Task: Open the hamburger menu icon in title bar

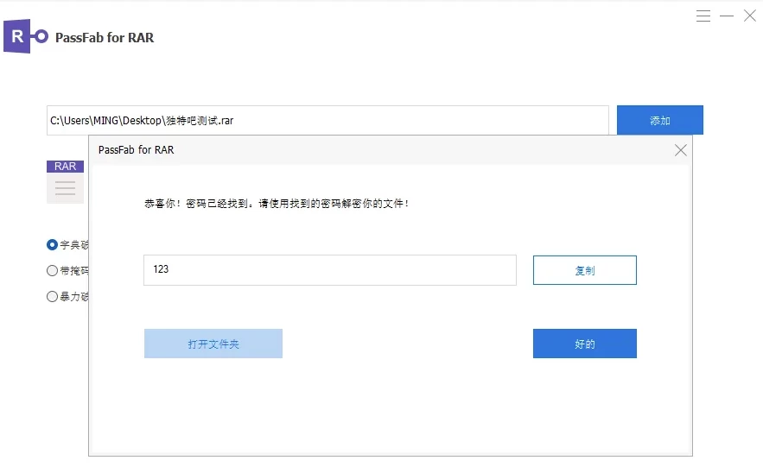Action: pos(703,16)
